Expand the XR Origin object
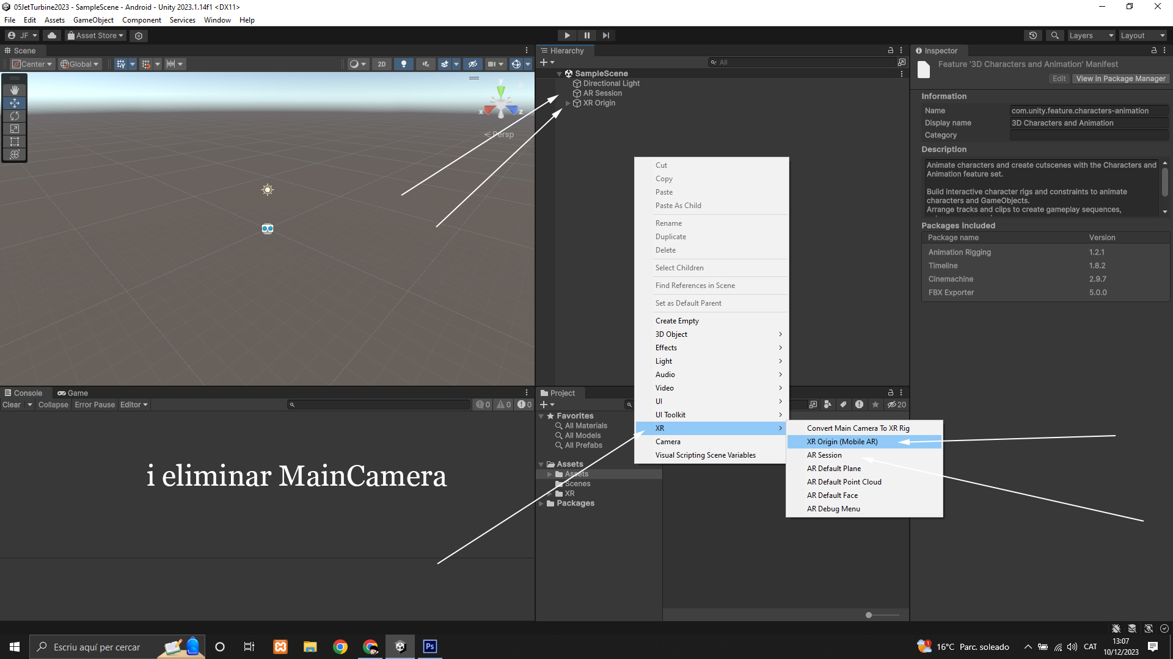Image resolution: width=1173 pixels, height=659 pixels. coord(568,103)
